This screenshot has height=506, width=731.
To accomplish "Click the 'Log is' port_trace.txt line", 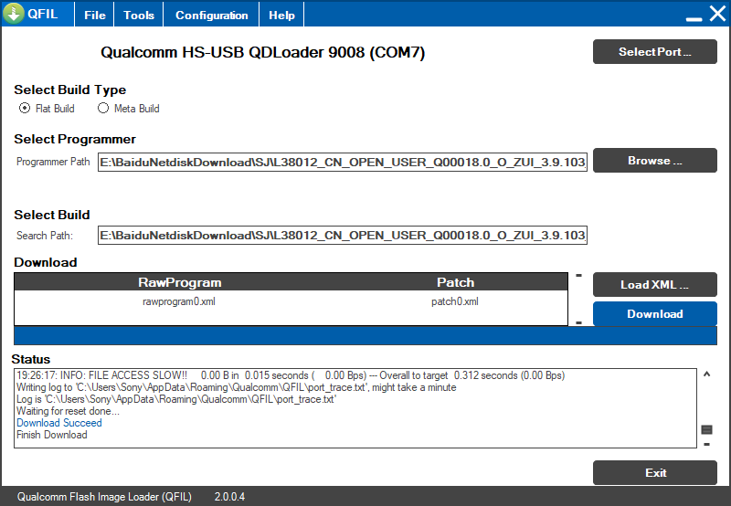I will tap(176, 399).
